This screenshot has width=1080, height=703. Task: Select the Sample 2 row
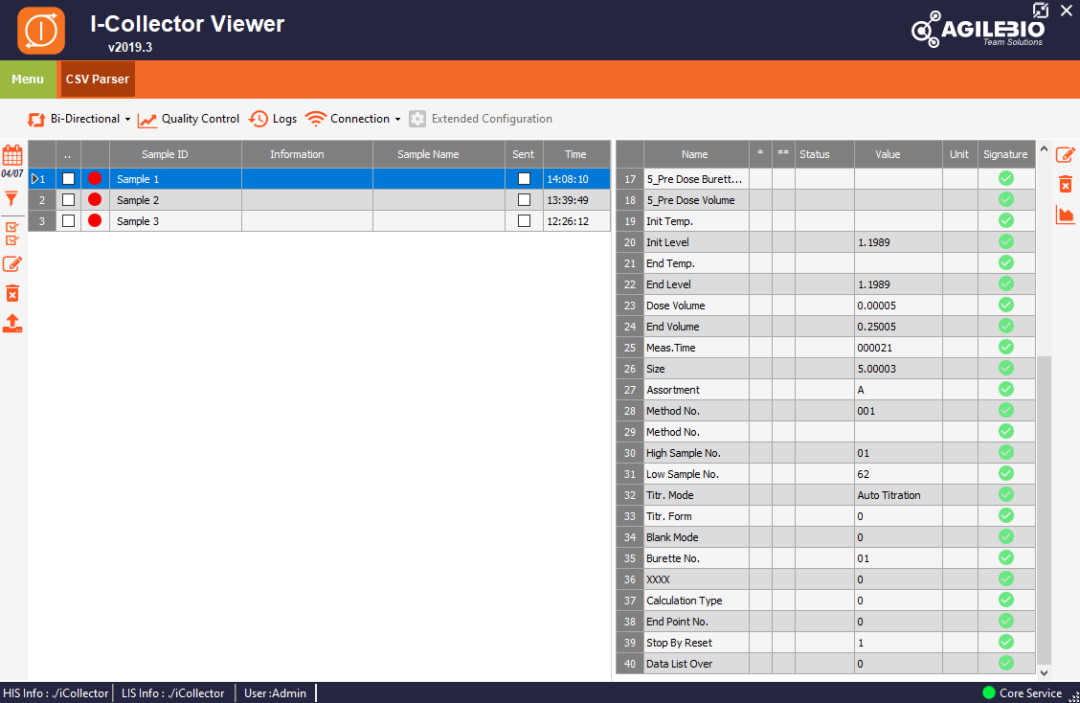pyautogui.click(x=319, y=200)
